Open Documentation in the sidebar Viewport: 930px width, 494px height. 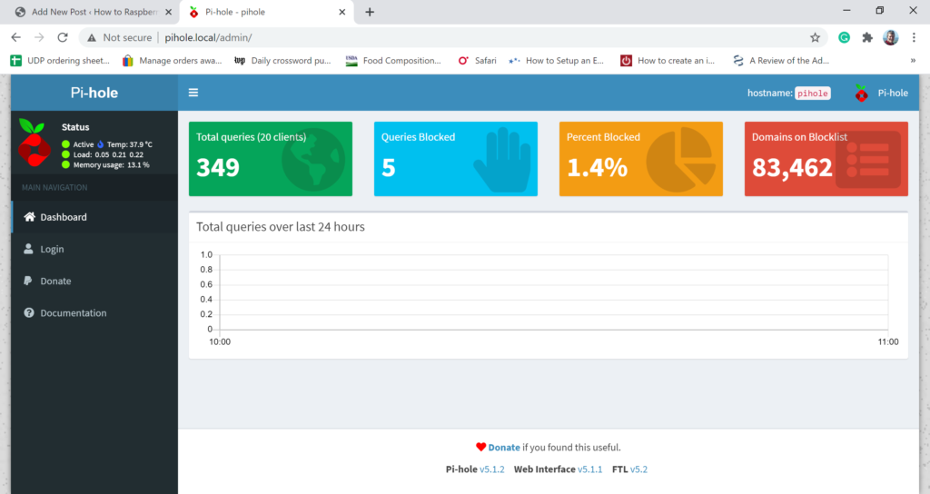(94, 313)
